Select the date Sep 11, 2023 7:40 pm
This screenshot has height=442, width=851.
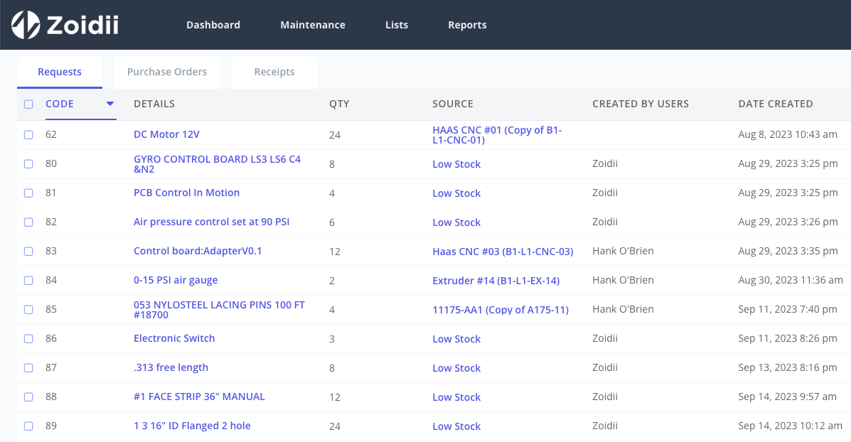click(x=788, y=310)
